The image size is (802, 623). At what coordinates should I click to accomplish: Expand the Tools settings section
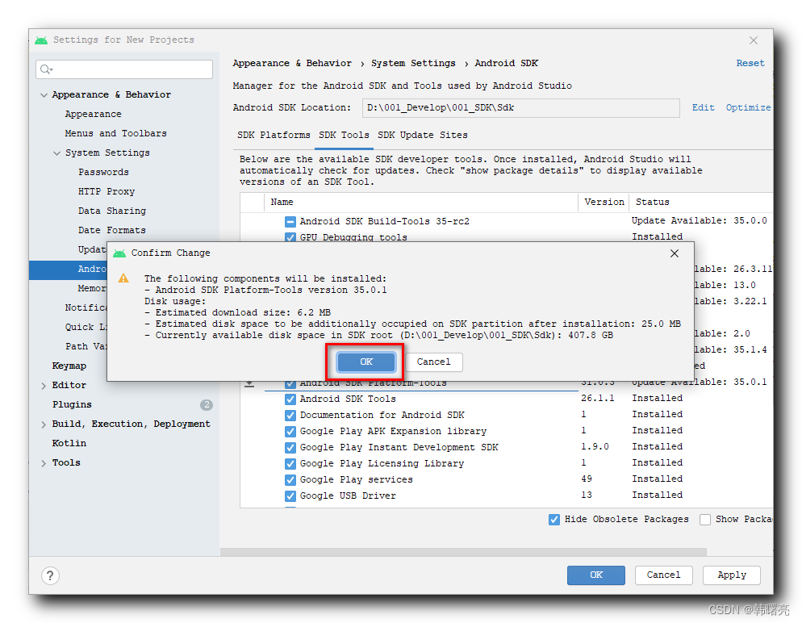(x=44, y=463)
